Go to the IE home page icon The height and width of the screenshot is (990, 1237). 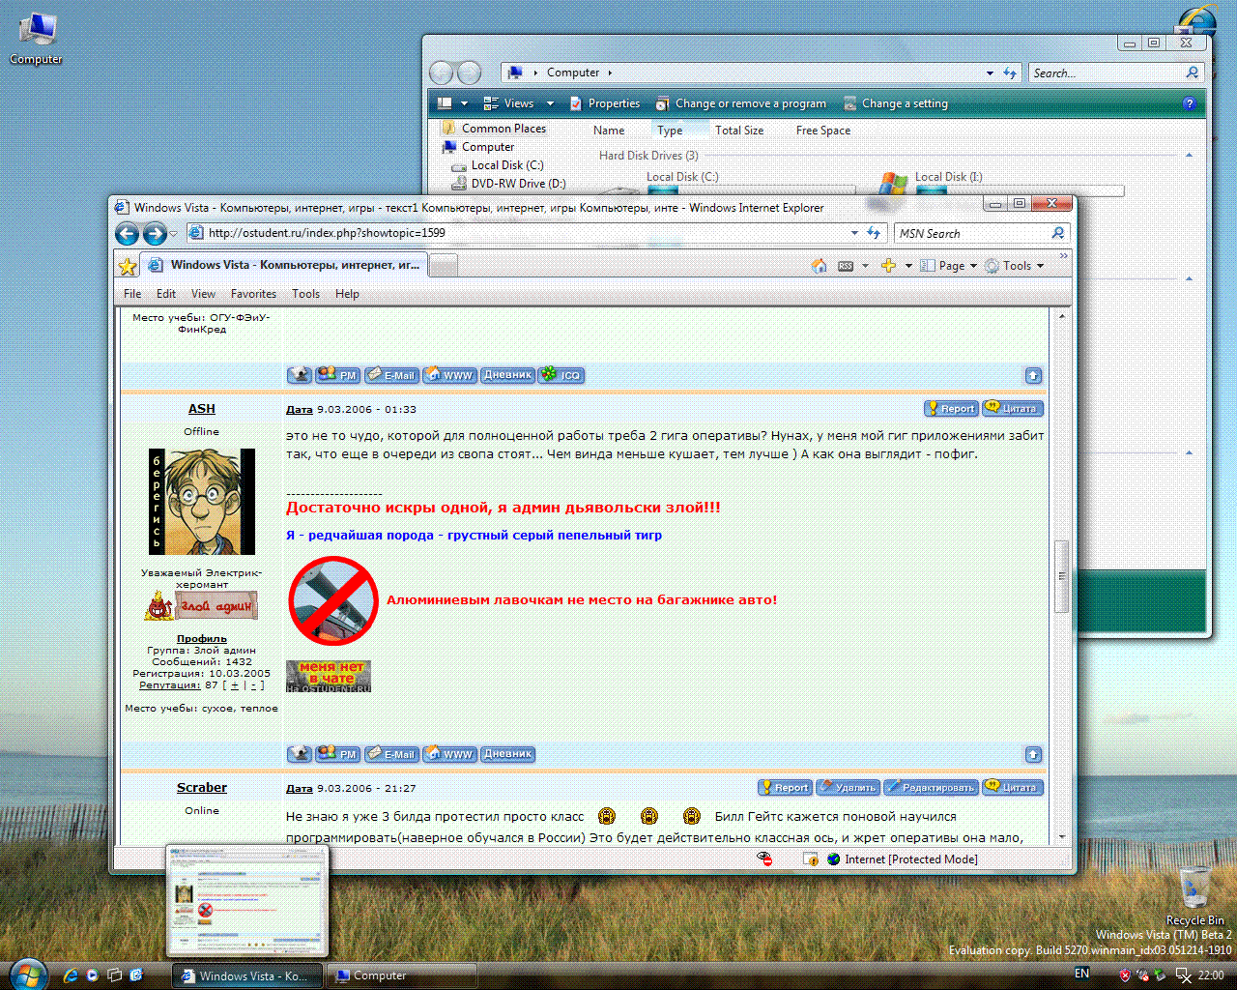pyautogui.click(x=820, y=266)
